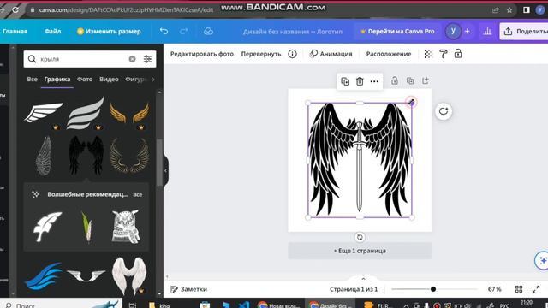Viewport: 548px width, 308px height.
Task: Open the Файл menu
Action: [52, 31]
